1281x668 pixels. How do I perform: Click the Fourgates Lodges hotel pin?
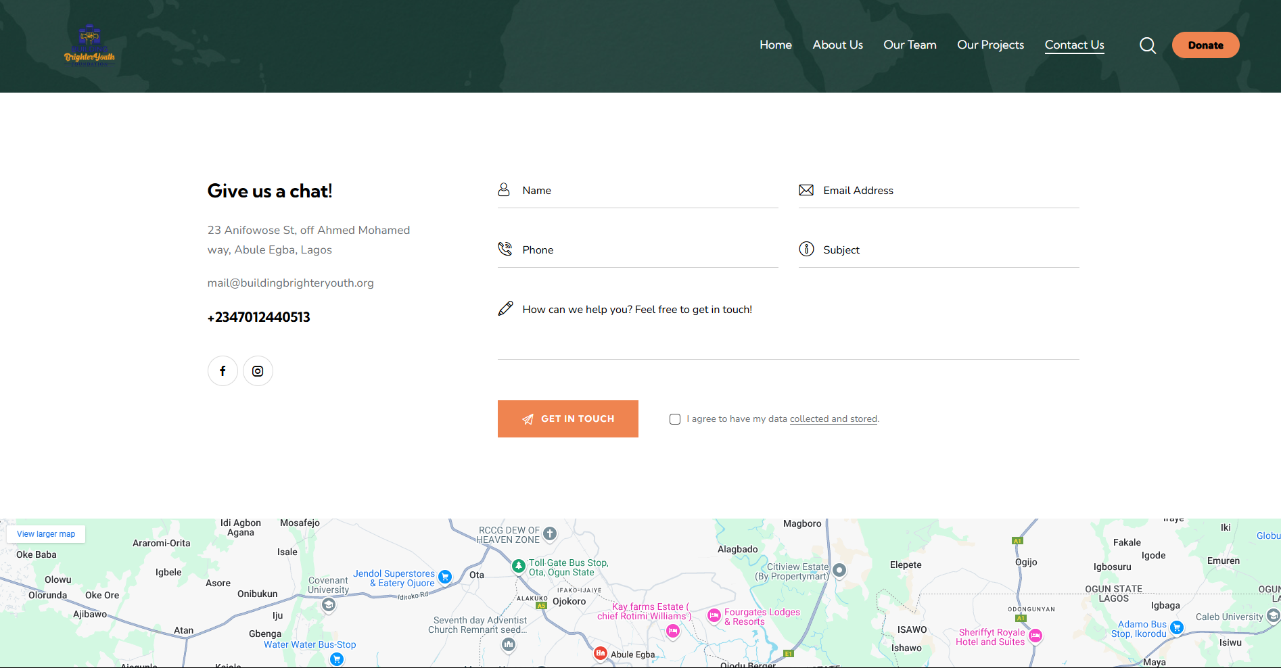point(714,615)
